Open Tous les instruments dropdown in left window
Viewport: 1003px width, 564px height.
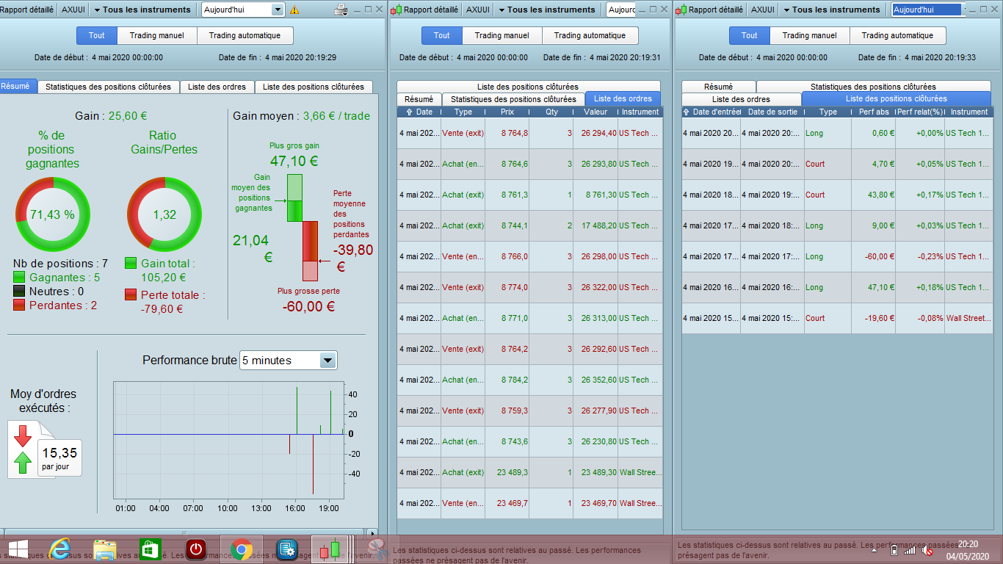coord(142,10)
